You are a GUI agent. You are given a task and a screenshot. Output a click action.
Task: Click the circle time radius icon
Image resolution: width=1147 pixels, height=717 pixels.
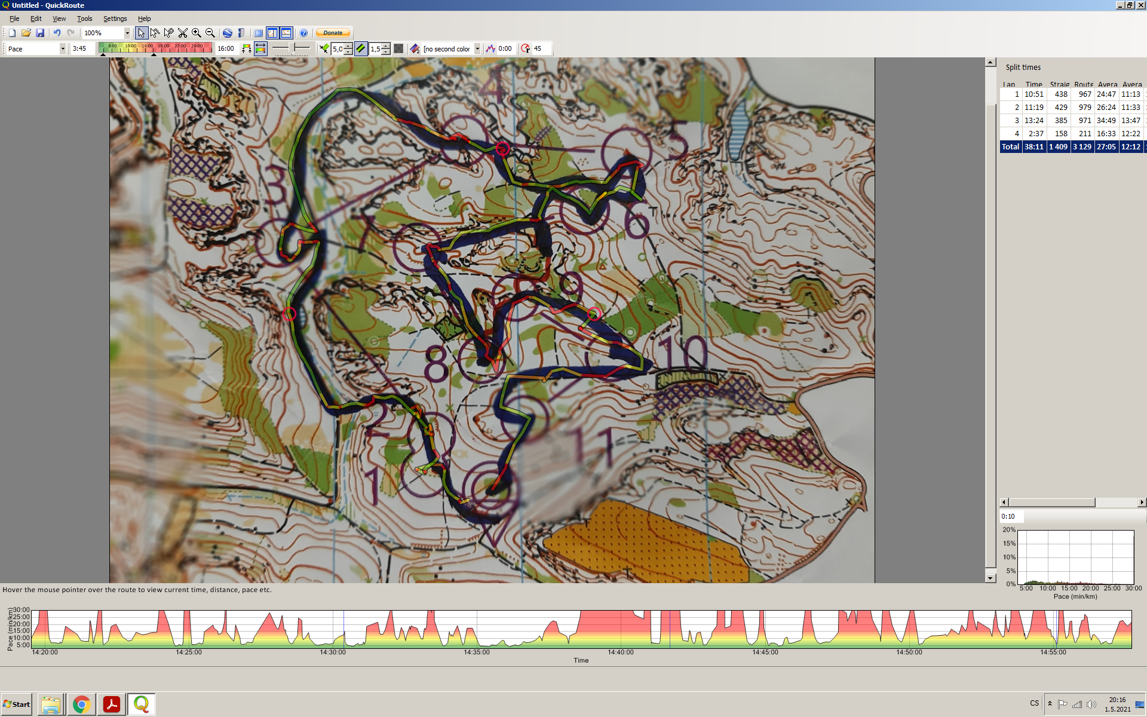click(526, 49)
